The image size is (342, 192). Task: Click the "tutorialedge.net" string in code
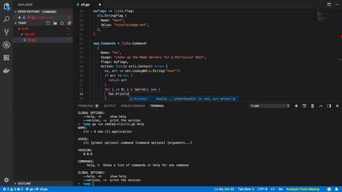[131, 25]
